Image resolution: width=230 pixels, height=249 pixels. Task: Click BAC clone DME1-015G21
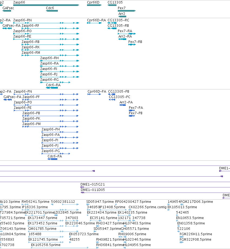[93, 184]
